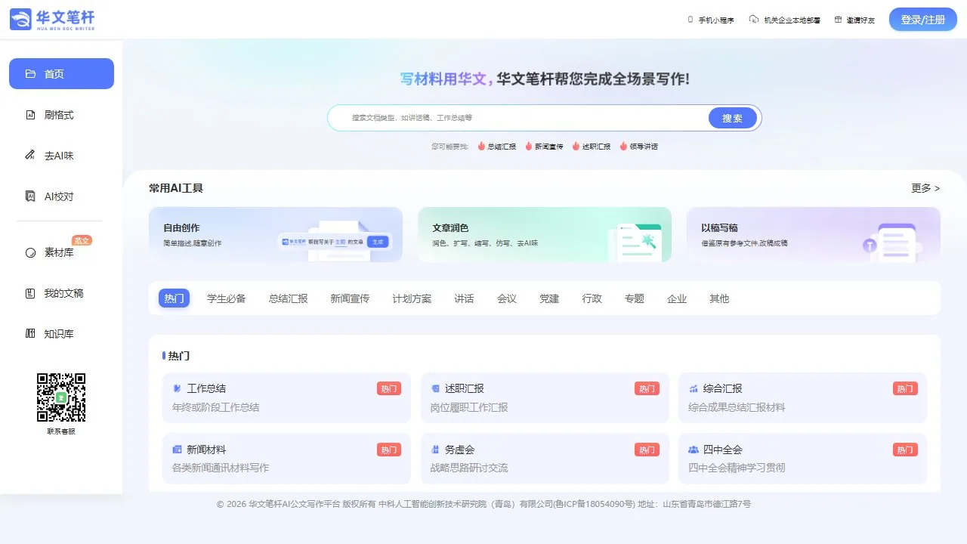Image resolution: width=967 pixels, height=544 pixels.
Task: Open the 新闻宣传 tab
Action: click(x=350, y=298)
